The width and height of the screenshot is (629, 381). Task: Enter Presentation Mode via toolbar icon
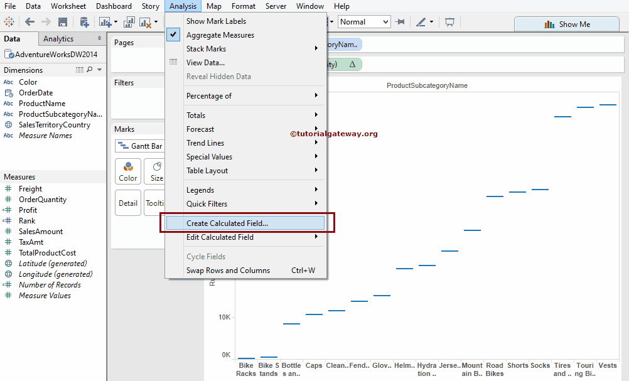coord(449,21)
